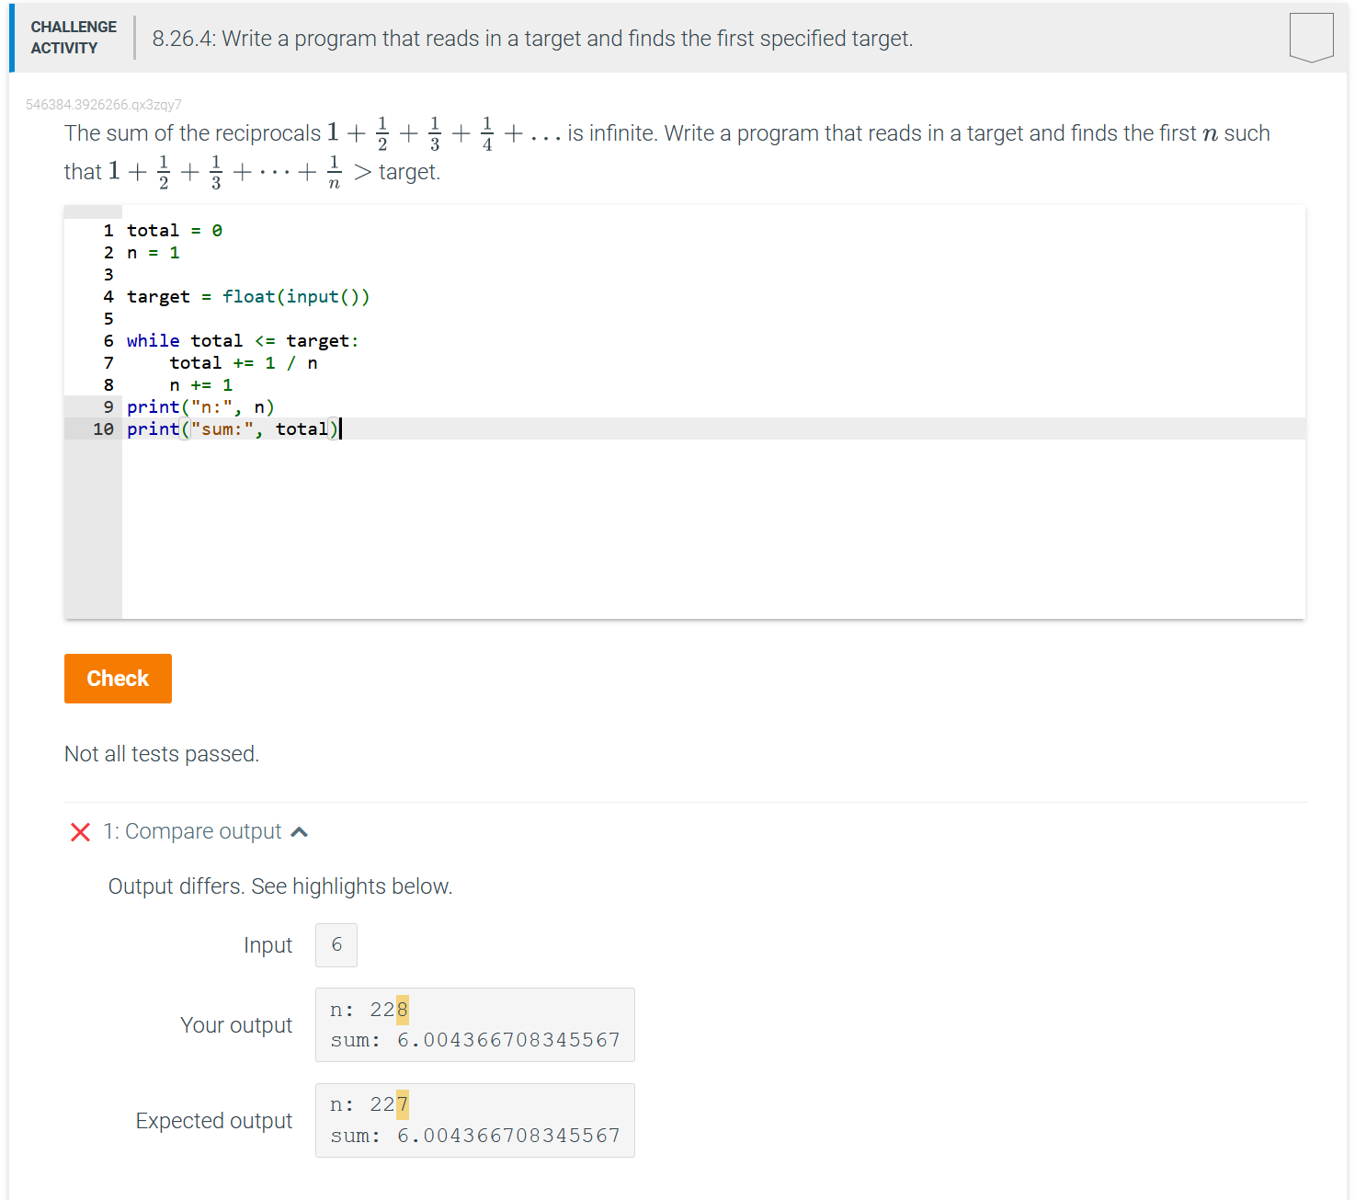This screenshot has width=1355, height=1200.
Task: Click the 'target = float(input())' code line
Action: coord(248,296)
